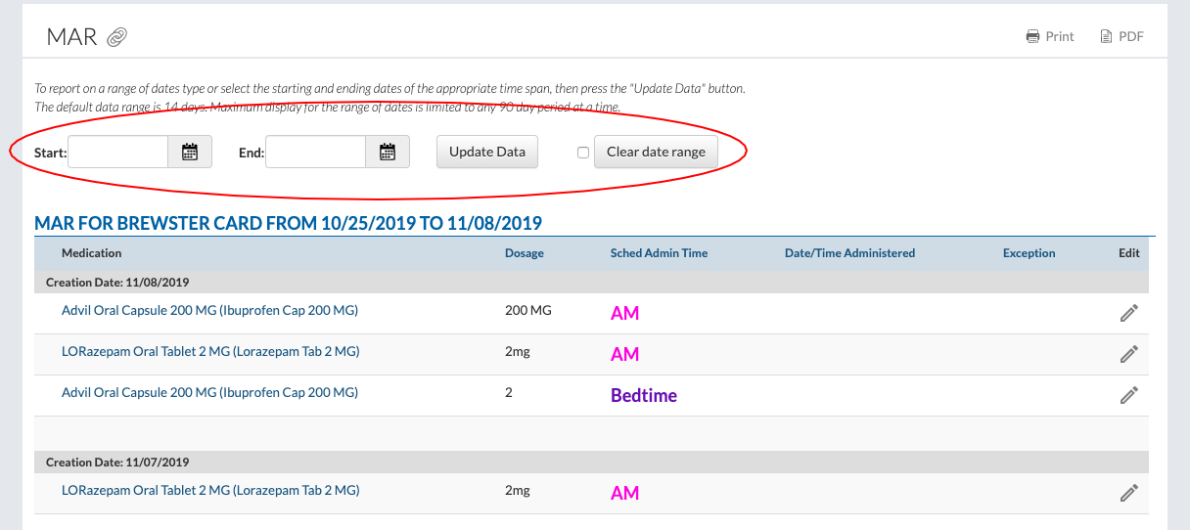Click the Sched Admin Time column header
Image resolution: width=1190 pixels, height=530 pixels.
[659, 253]
